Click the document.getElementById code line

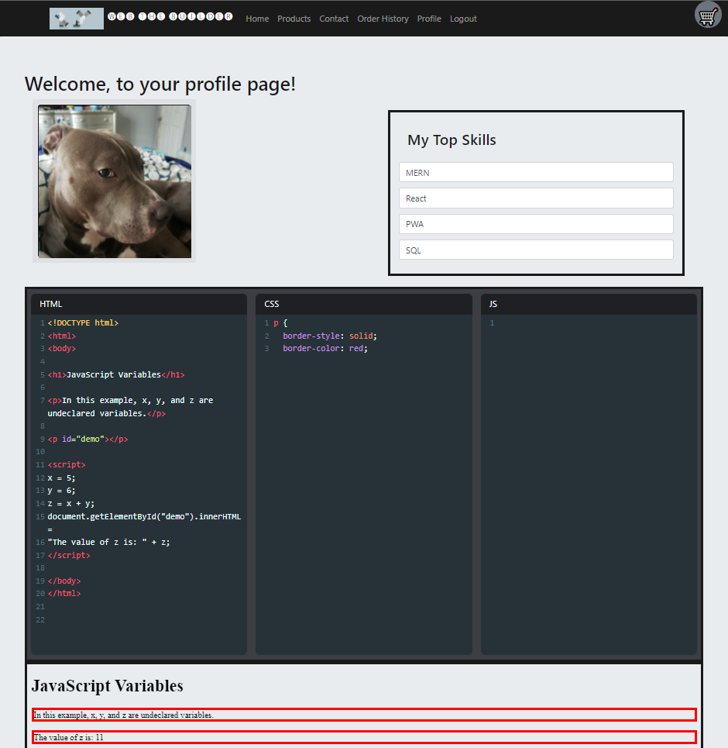[144, 517]
